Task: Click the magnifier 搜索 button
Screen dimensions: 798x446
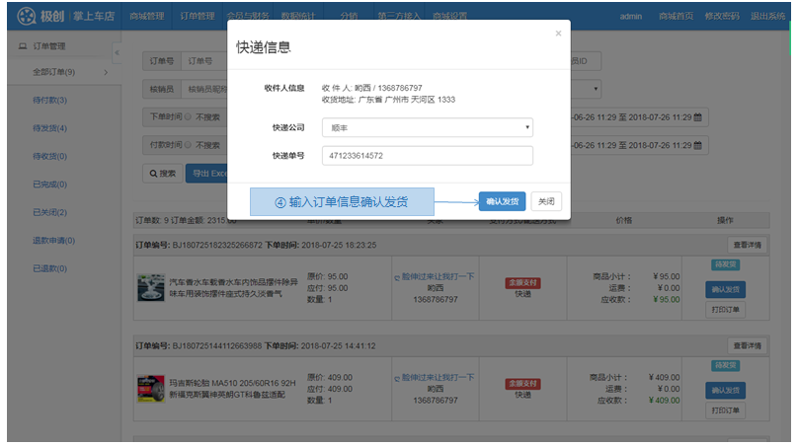Action: point(163,173)
